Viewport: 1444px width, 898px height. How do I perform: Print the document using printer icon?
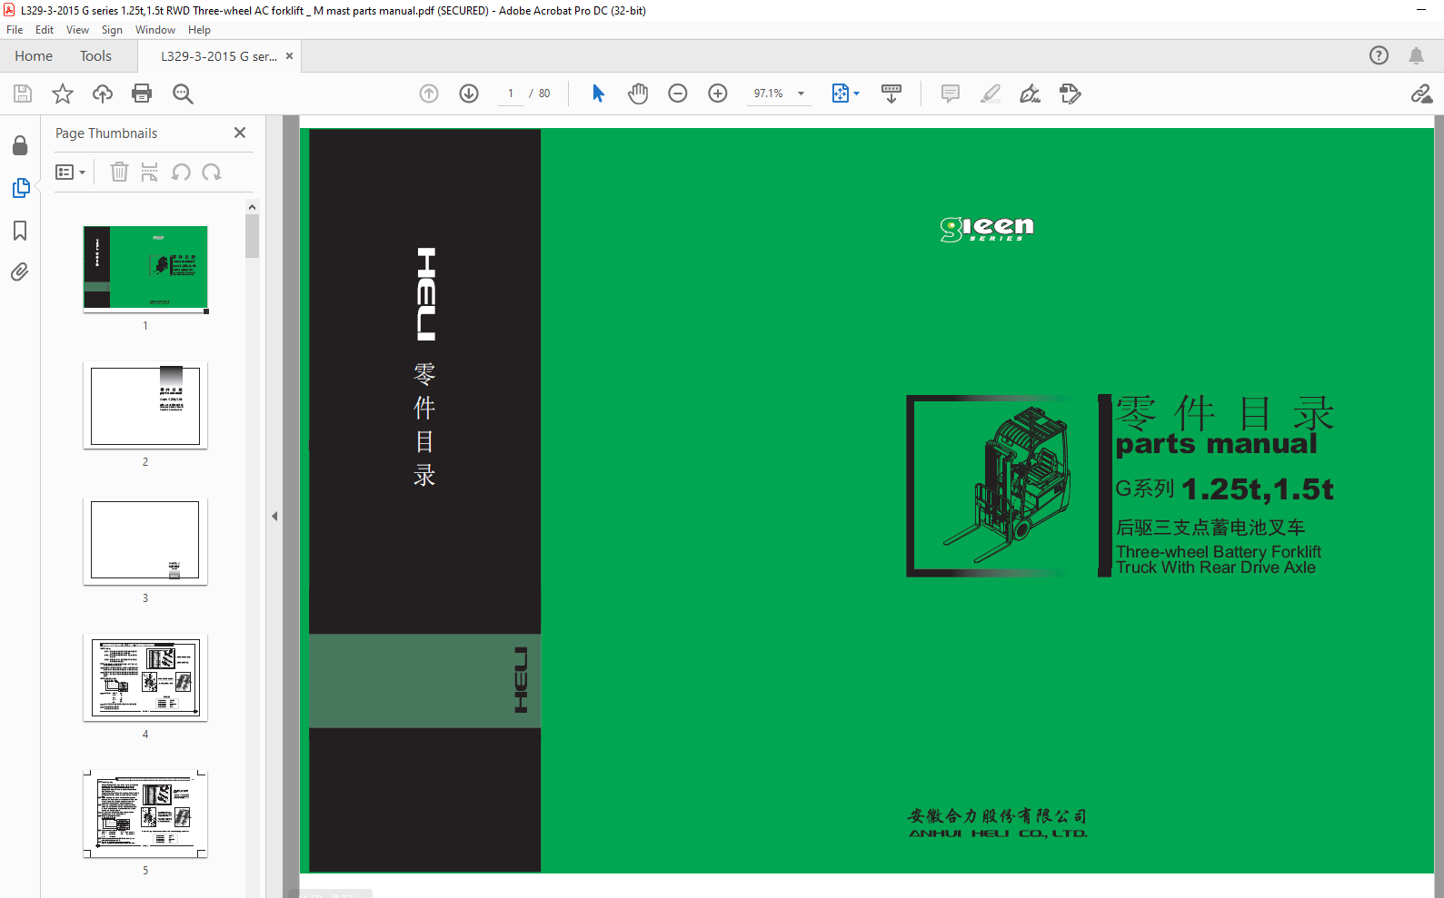pyautogui.click(x=142, y=94)
